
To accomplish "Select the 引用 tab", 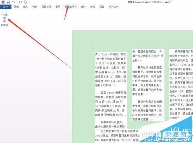I will click(x=58, y=7).
